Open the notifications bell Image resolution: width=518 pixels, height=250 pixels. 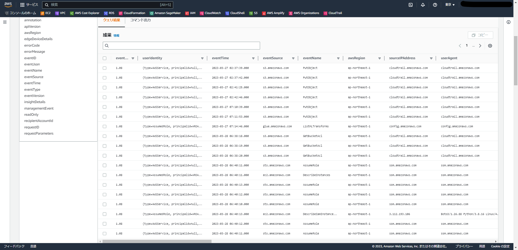[423, 5]
